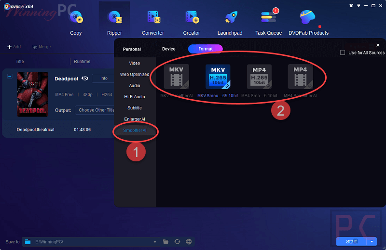The width and height of the screenshot is (386, 250).
Task: Choose the Video format category
Action: [135, 63]
